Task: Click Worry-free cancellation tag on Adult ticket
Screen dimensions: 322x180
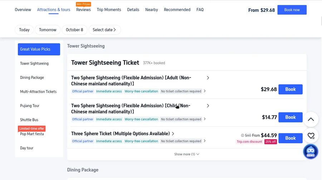Action: click(x=141, y=91)
